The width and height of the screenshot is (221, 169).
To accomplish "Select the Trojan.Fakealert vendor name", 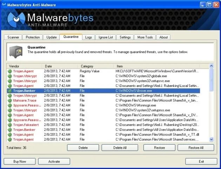I will pos(26,125).
